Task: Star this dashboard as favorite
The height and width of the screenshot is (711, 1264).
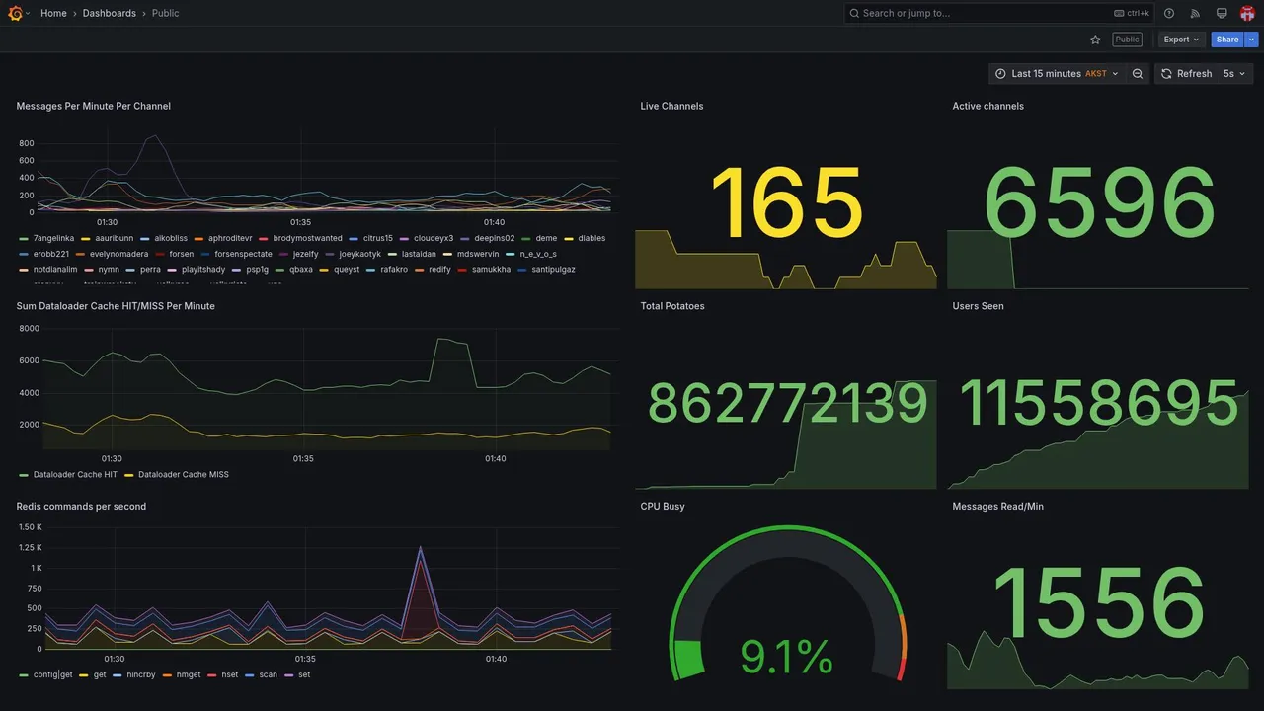Action: [x=1095, y=39]
